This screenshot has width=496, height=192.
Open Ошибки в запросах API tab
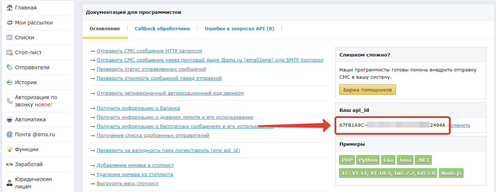[239, 29]
